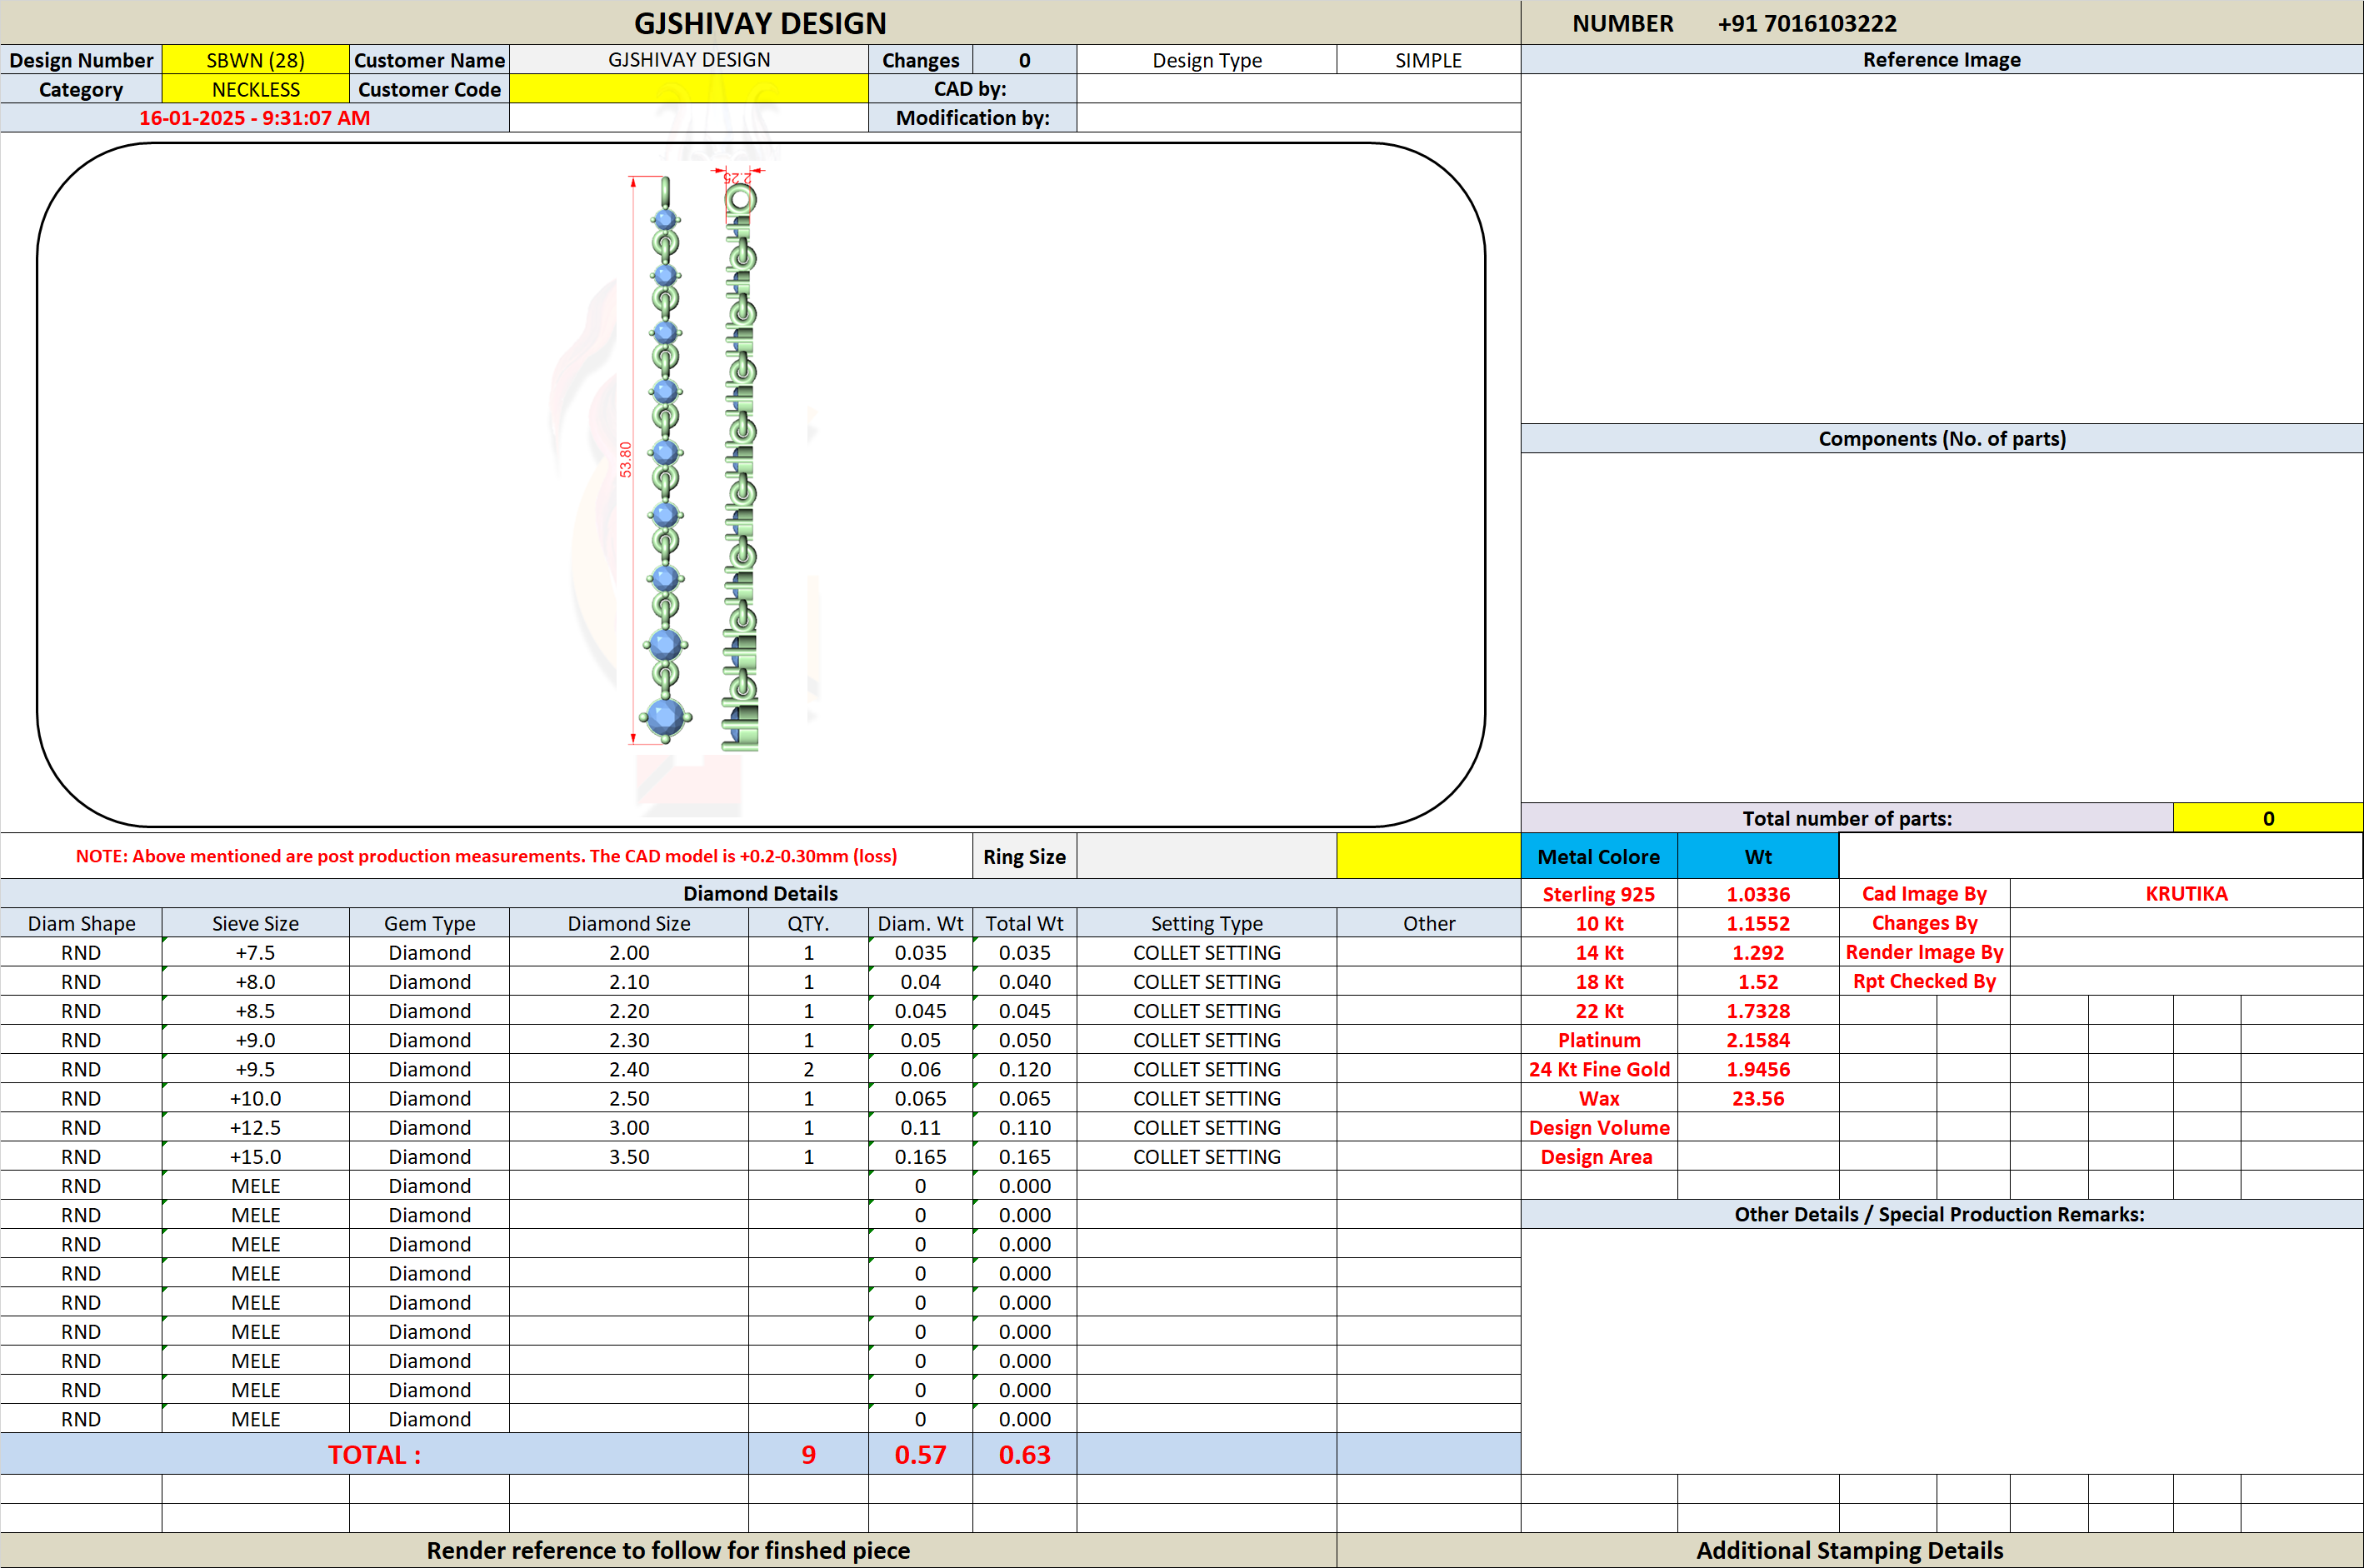Select the empty CAD by field
Image resolution: width=2364 pixels, height=1568 pixels.
click(x=1298, y=89)
